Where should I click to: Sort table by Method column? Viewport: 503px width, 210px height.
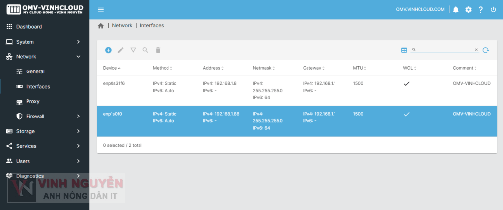point(163,68)
